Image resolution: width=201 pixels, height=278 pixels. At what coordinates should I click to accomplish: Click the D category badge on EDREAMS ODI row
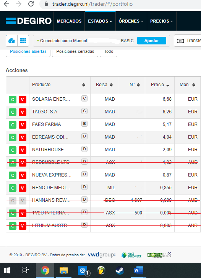coord(84,136)
